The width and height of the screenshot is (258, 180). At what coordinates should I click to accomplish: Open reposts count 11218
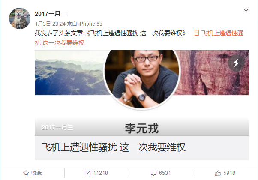pyautogui.click(x=101, y=173)
